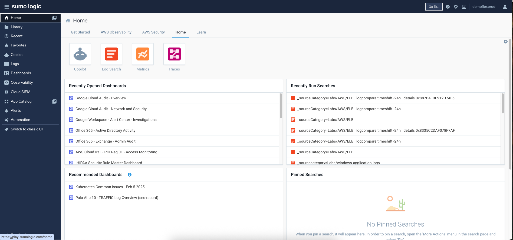Click the help question mark icon in header
The width and height of the screenshot is (513, 240).
point(448,7)
